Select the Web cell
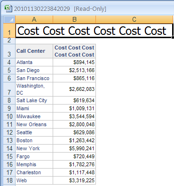 coord(34,180)
